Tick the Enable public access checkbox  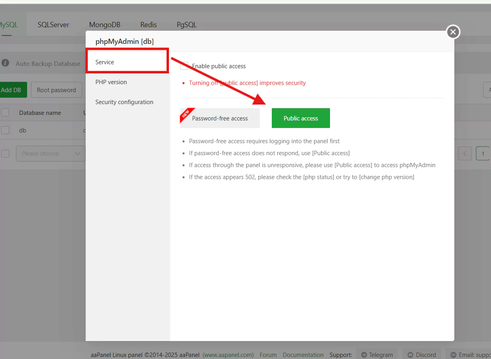point(184,66)
